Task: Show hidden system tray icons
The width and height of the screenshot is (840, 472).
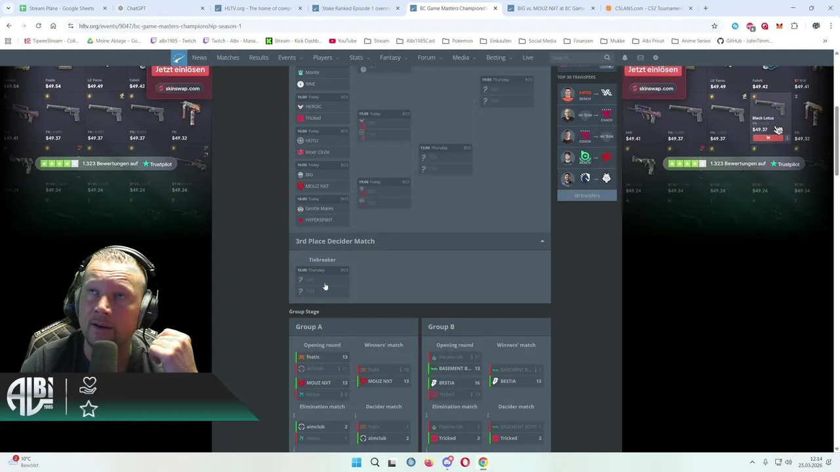Action: pos(752,462)
